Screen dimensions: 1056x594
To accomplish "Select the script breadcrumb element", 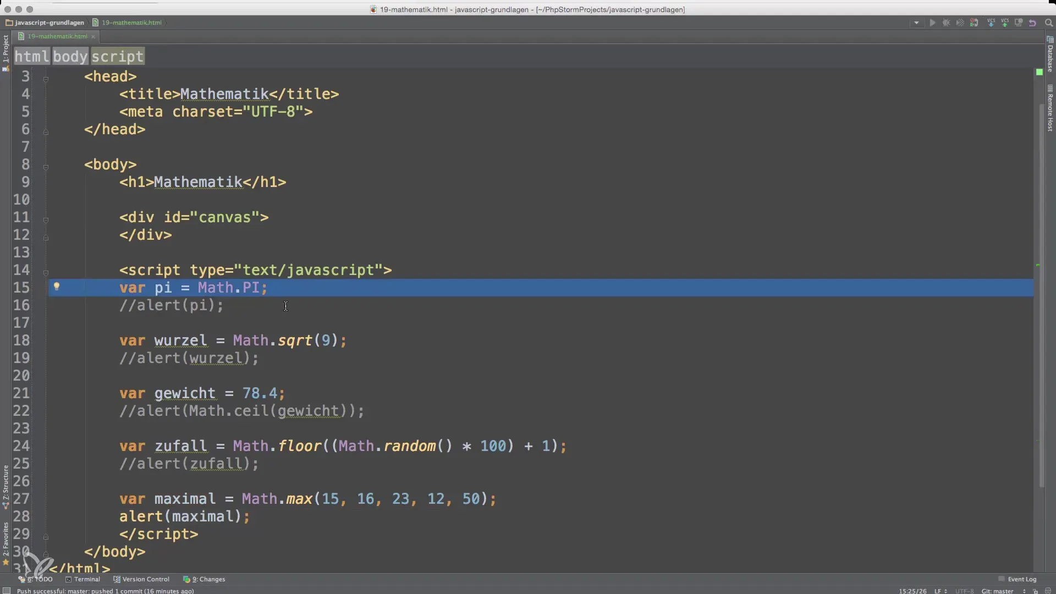I will tap(117, 56).
